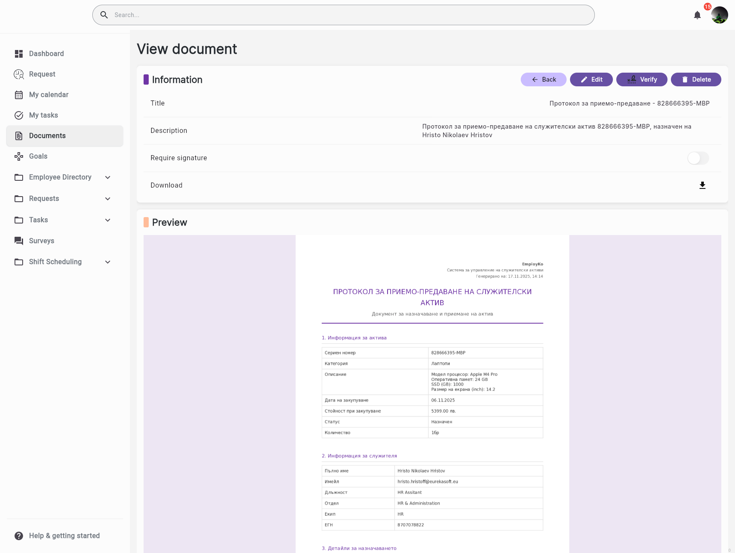The width and height of the screenshot is (735, 553).
Task: Open the Documents menu item
Action: 47,136
